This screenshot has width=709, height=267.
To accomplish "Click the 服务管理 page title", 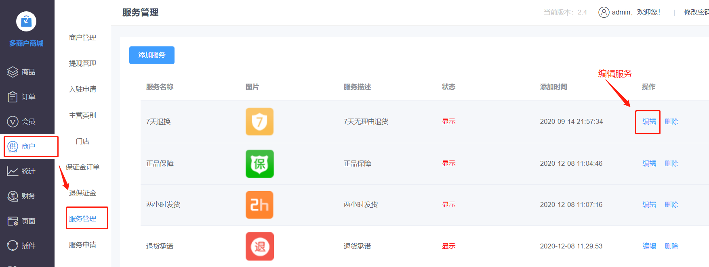I will pos(140,13).
